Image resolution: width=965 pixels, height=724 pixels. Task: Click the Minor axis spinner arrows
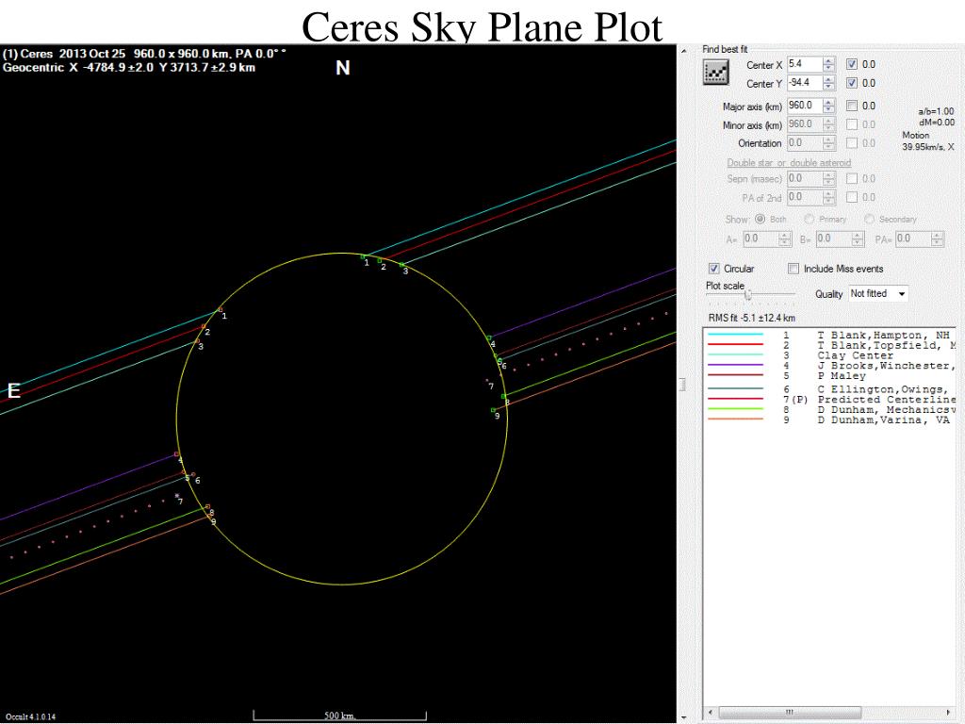click(829, 123)
